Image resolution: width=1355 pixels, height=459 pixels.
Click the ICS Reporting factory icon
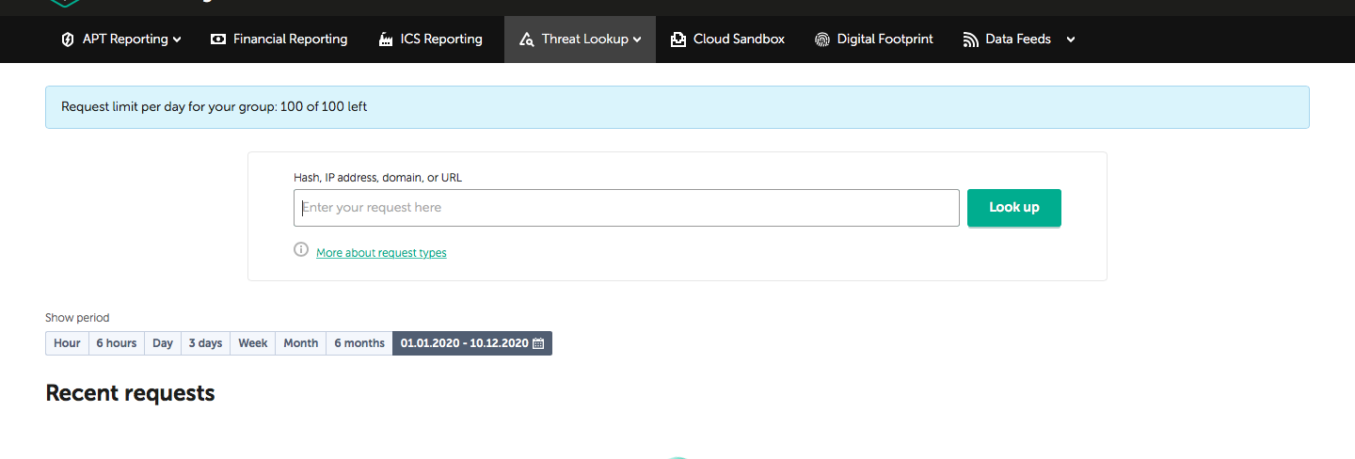pos(386,40)
